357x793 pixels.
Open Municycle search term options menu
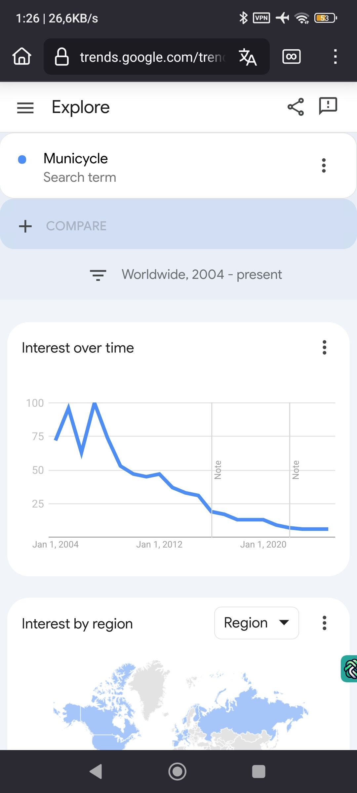(x=324, y=166)
